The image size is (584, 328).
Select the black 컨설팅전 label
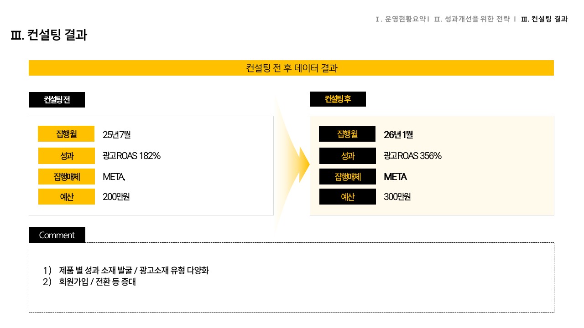click(57, 100)
